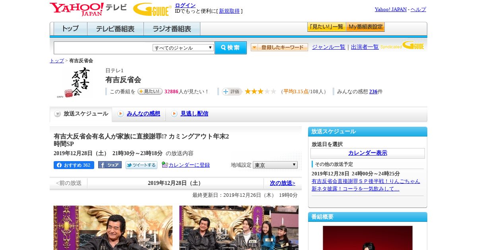Image resolution: width=477 pixels, height=250 pixels.
Task: Click the 24時00分～24時25分 schedule time
Action: point(376,174)
